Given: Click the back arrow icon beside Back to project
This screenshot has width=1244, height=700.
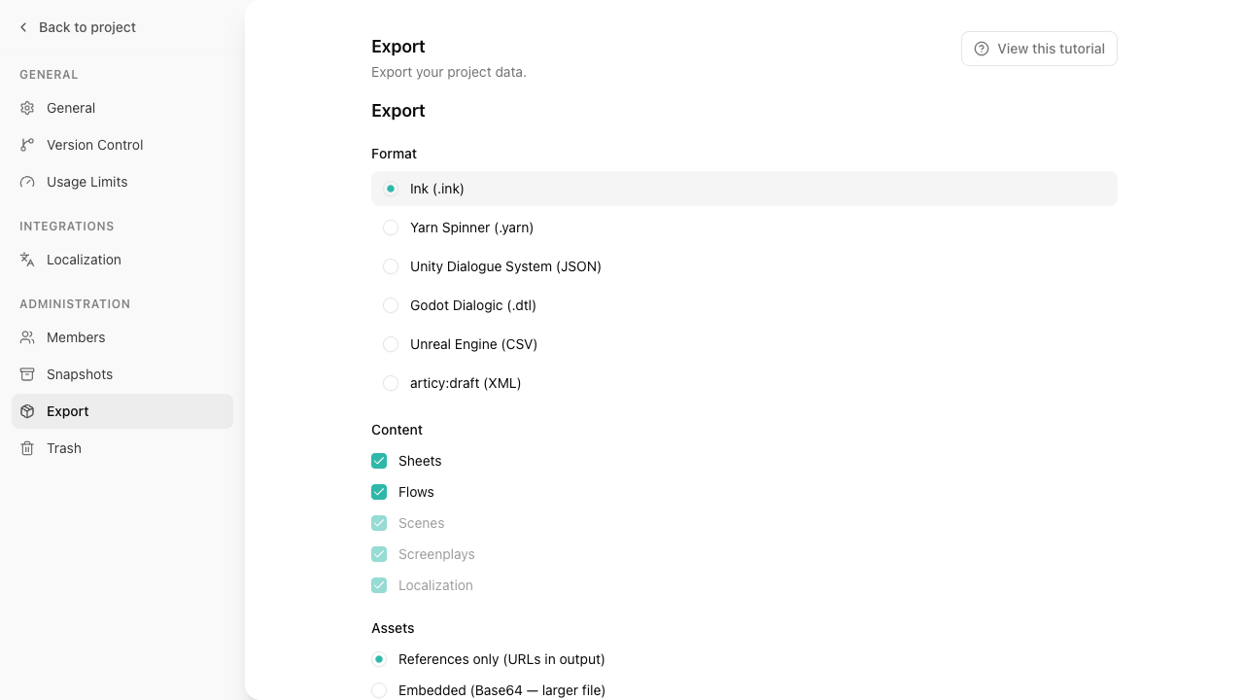Looking at the screenshot, I should click(x=23, y=27).
